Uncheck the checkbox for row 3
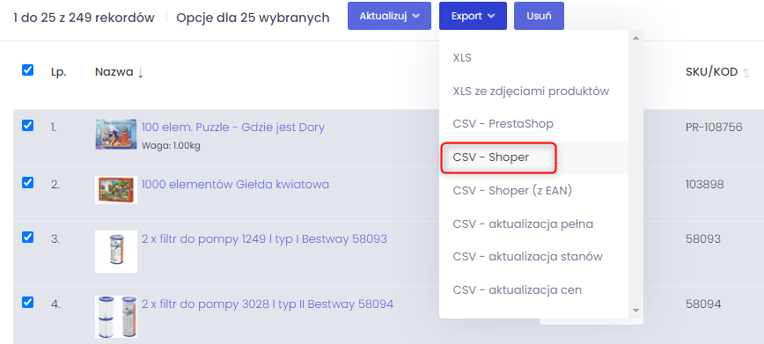Image resolution: width=764 pixels, height=344 pixels. (28, 238)
